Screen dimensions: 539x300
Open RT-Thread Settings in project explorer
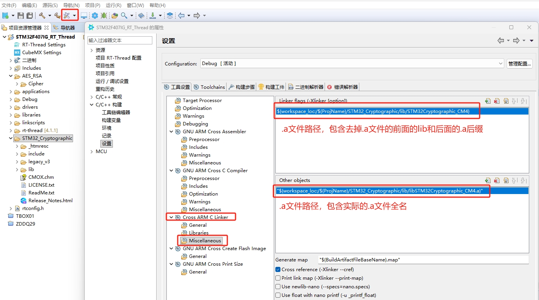[x=44, y=45]
